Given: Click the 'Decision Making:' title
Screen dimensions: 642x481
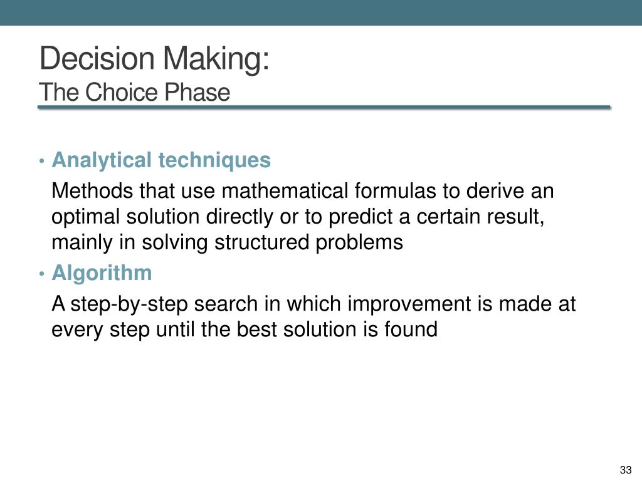Looking at the screenshot, I should click(154, 59).
